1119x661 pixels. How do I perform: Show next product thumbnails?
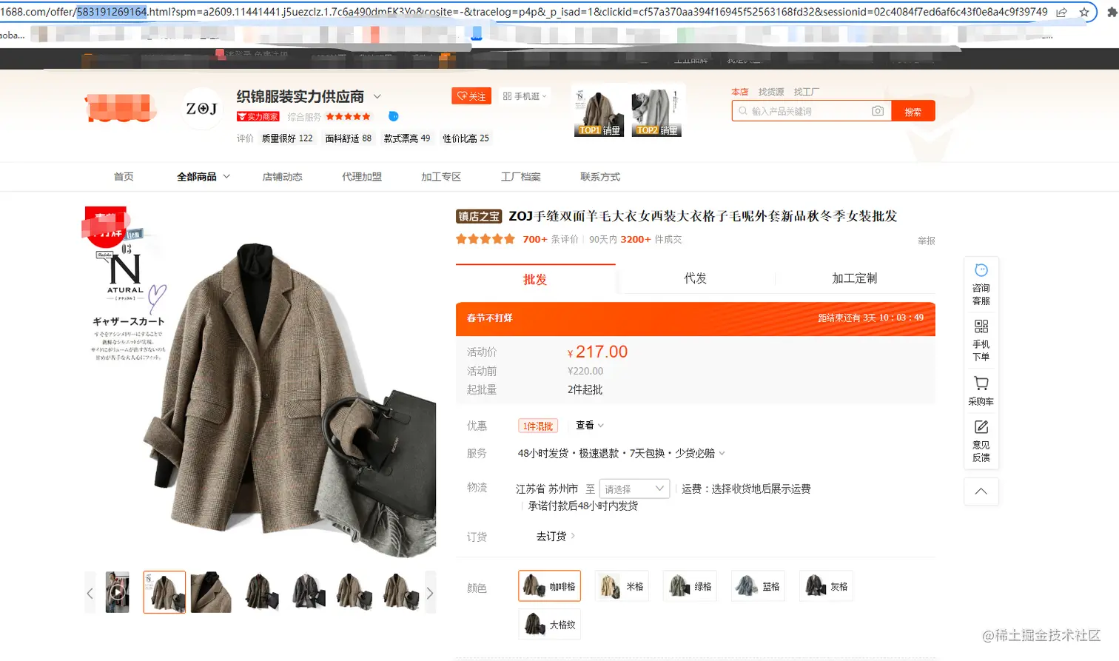click(430, 593)
